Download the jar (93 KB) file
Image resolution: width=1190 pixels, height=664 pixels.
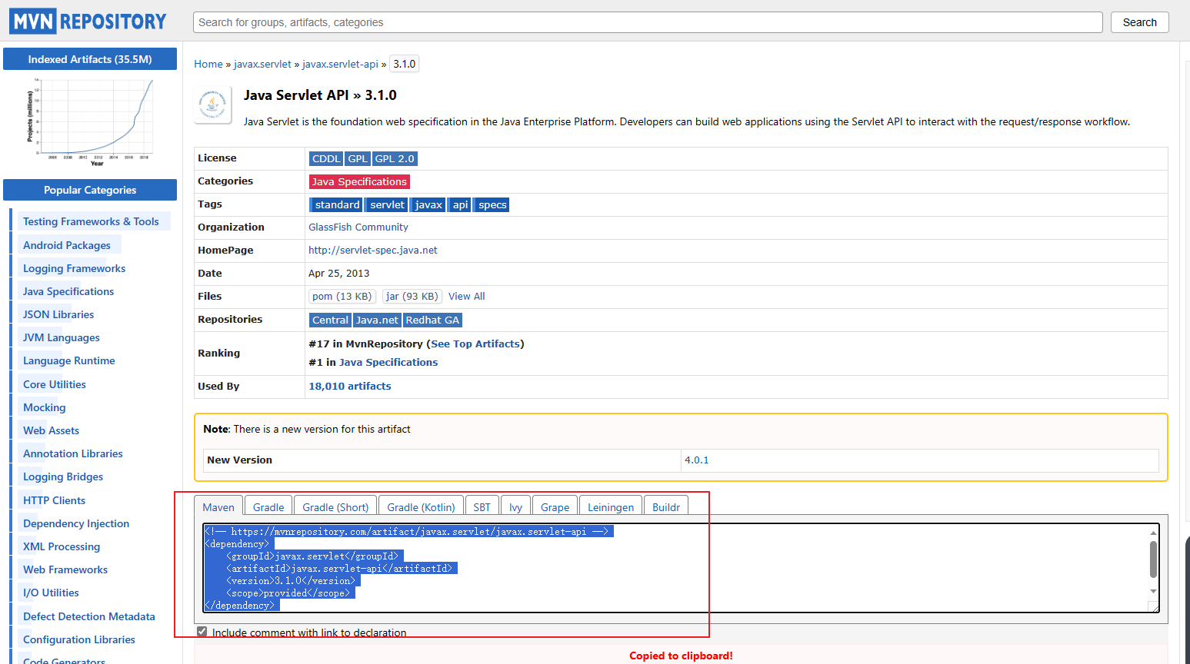click(x=412, y=297)
